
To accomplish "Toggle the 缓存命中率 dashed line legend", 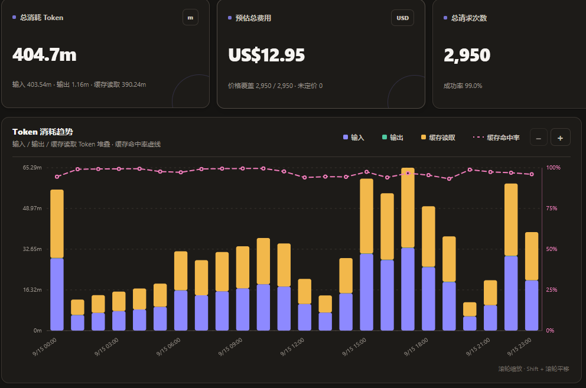I will [496, 137].
